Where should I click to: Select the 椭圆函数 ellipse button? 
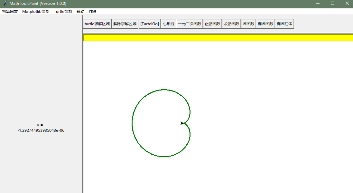(x=265, y=24)
